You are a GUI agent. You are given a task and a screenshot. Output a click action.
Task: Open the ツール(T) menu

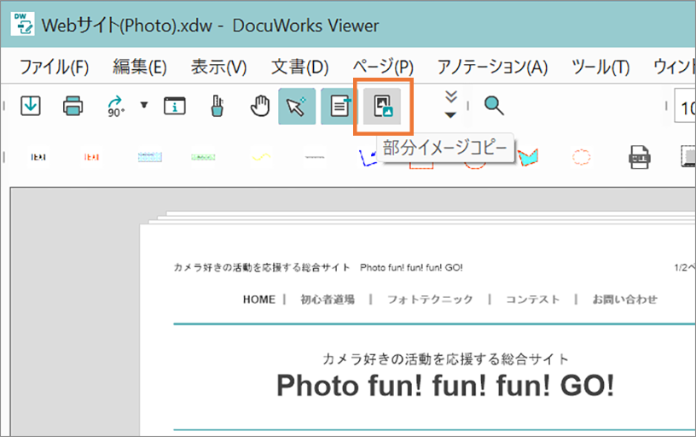click(600, 67)
